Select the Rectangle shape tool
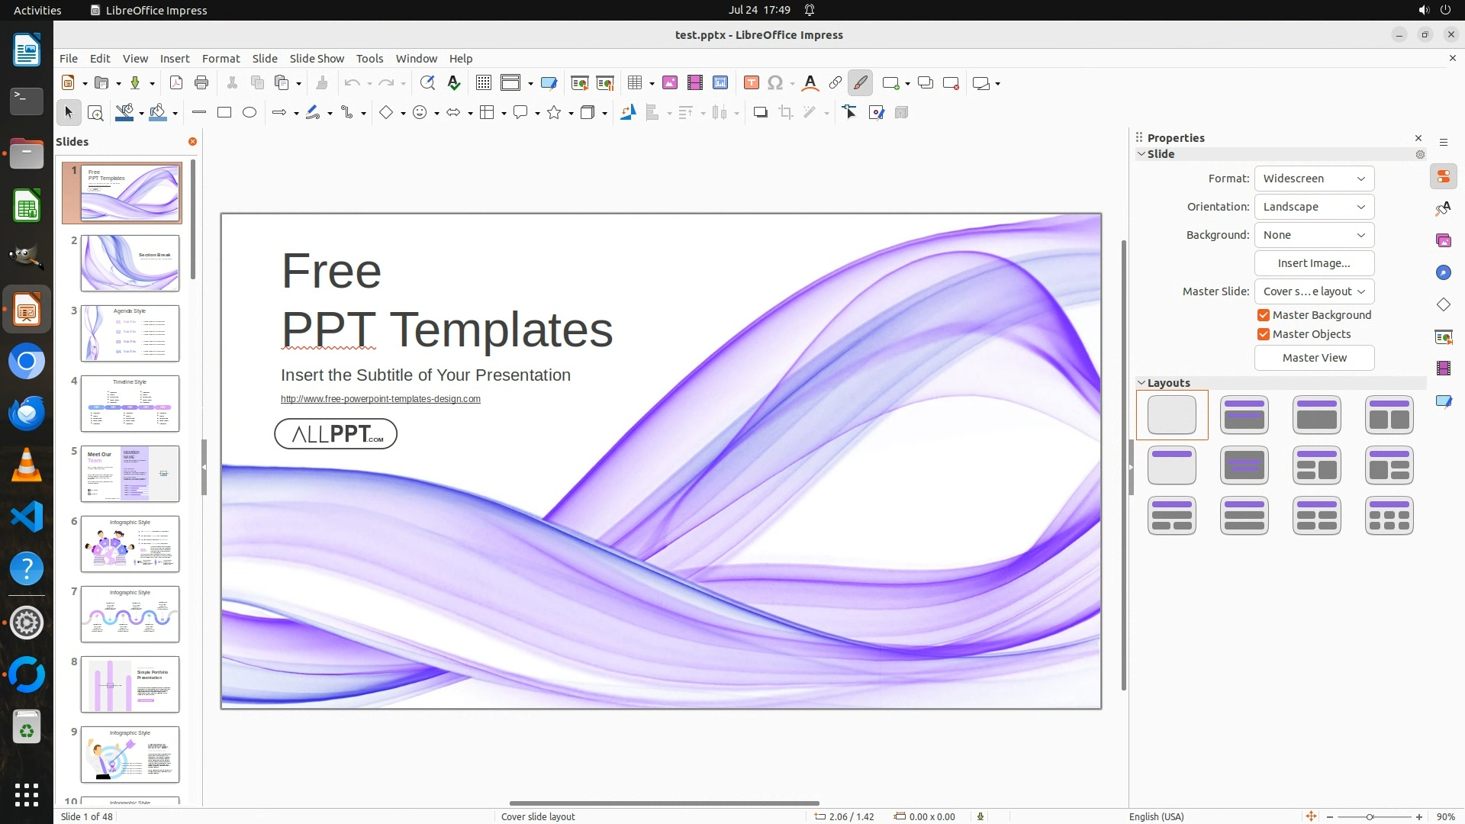Viewport: 1465px width, 824px height. (224, 113)
